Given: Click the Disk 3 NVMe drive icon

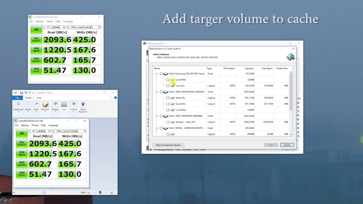Looking at the screenshot, I should [x=166, y=128].
